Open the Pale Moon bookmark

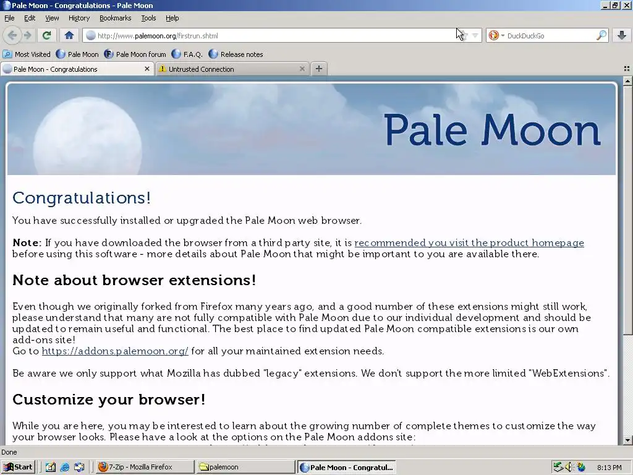pos(77,54)
